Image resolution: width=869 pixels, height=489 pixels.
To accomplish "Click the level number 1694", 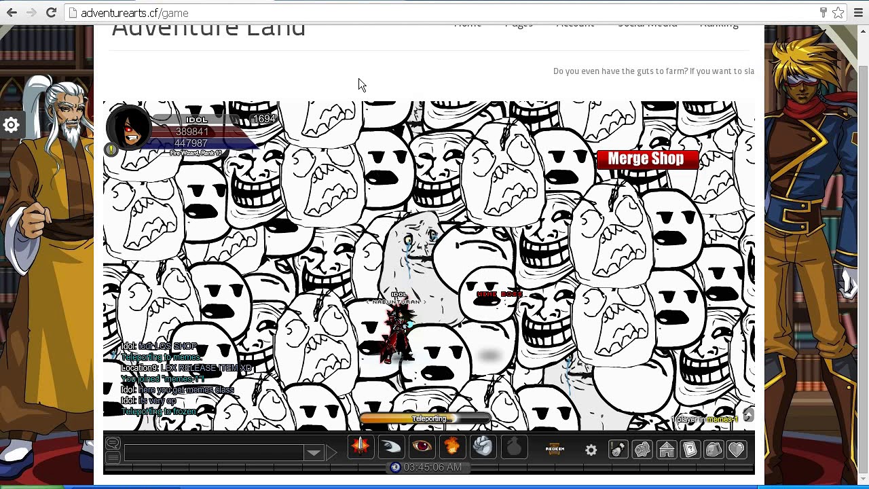I will click(264, 120).
